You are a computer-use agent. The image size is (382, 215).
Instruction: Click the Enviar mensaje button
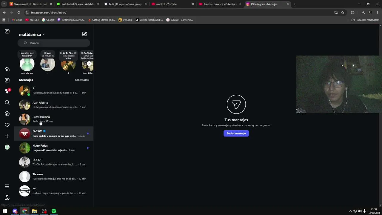236,133
